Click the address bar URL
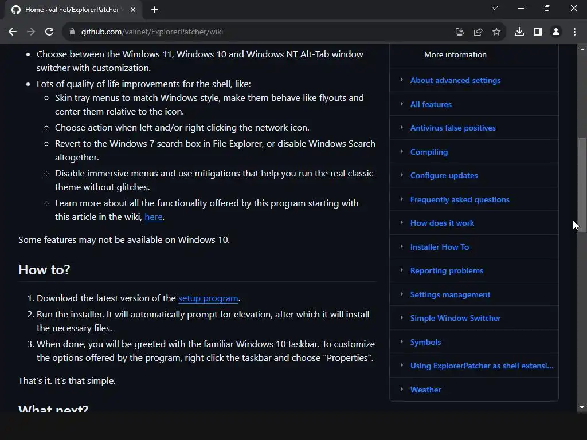 (x=152, y=32)
